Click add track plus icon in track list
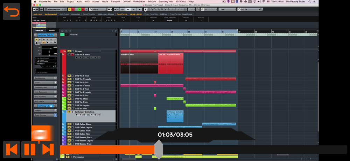This screenshot has height=161, width=350. [x=112, y=31]
